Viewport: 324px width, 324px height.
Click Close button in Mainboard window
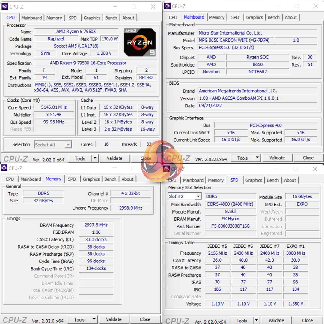308,157
